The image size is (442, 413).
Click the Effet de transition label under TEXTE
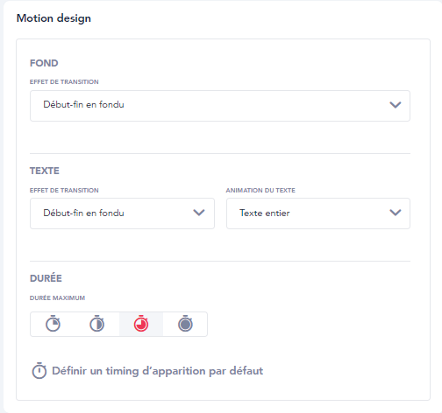tap(64, 191)
